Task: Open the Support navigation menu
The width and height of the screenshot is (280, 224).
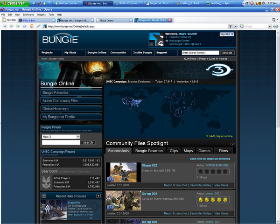Action: [x=162, y=53]
